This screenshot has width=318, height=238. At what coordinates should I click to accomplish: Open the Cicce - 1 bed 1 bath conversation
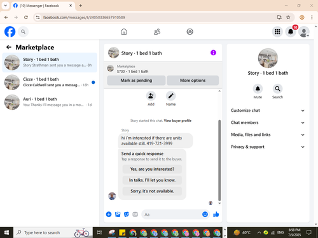[x=50, y=83]
